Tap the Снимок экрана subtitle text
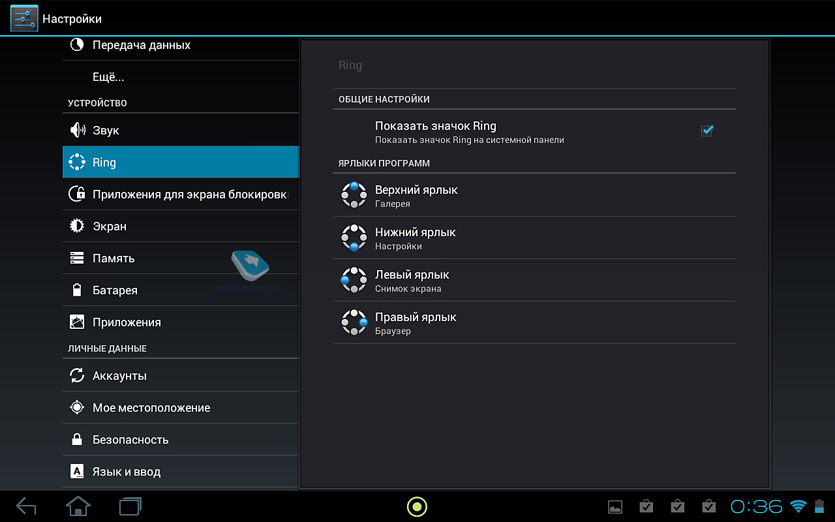Image resolution: width=835 pixels, height=522 pixels. tap(408, 288)
